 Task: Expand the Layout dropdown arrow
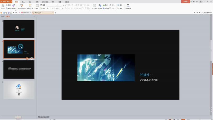pos(39,8)
